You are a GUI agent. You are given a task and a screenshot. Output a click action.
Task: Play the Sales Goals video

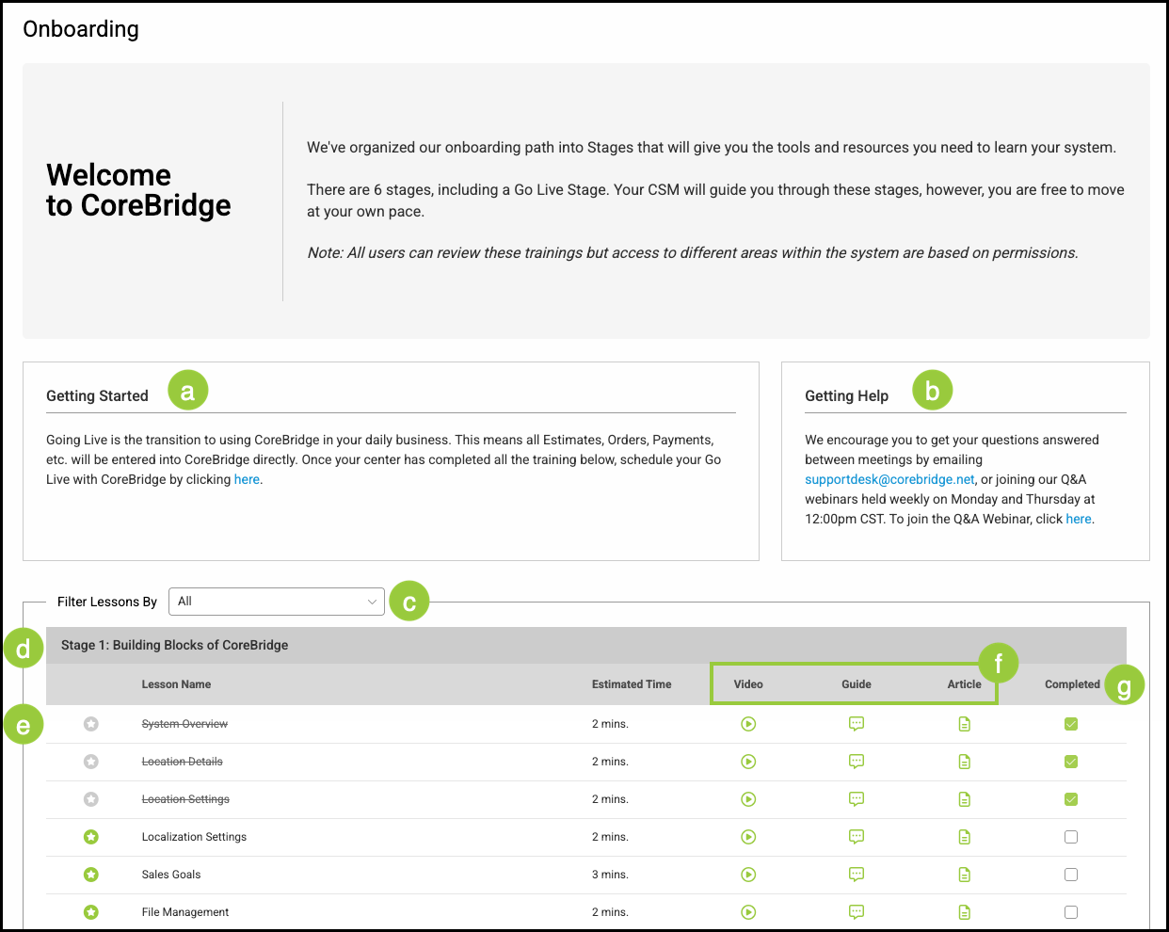[x=748, y=875]
